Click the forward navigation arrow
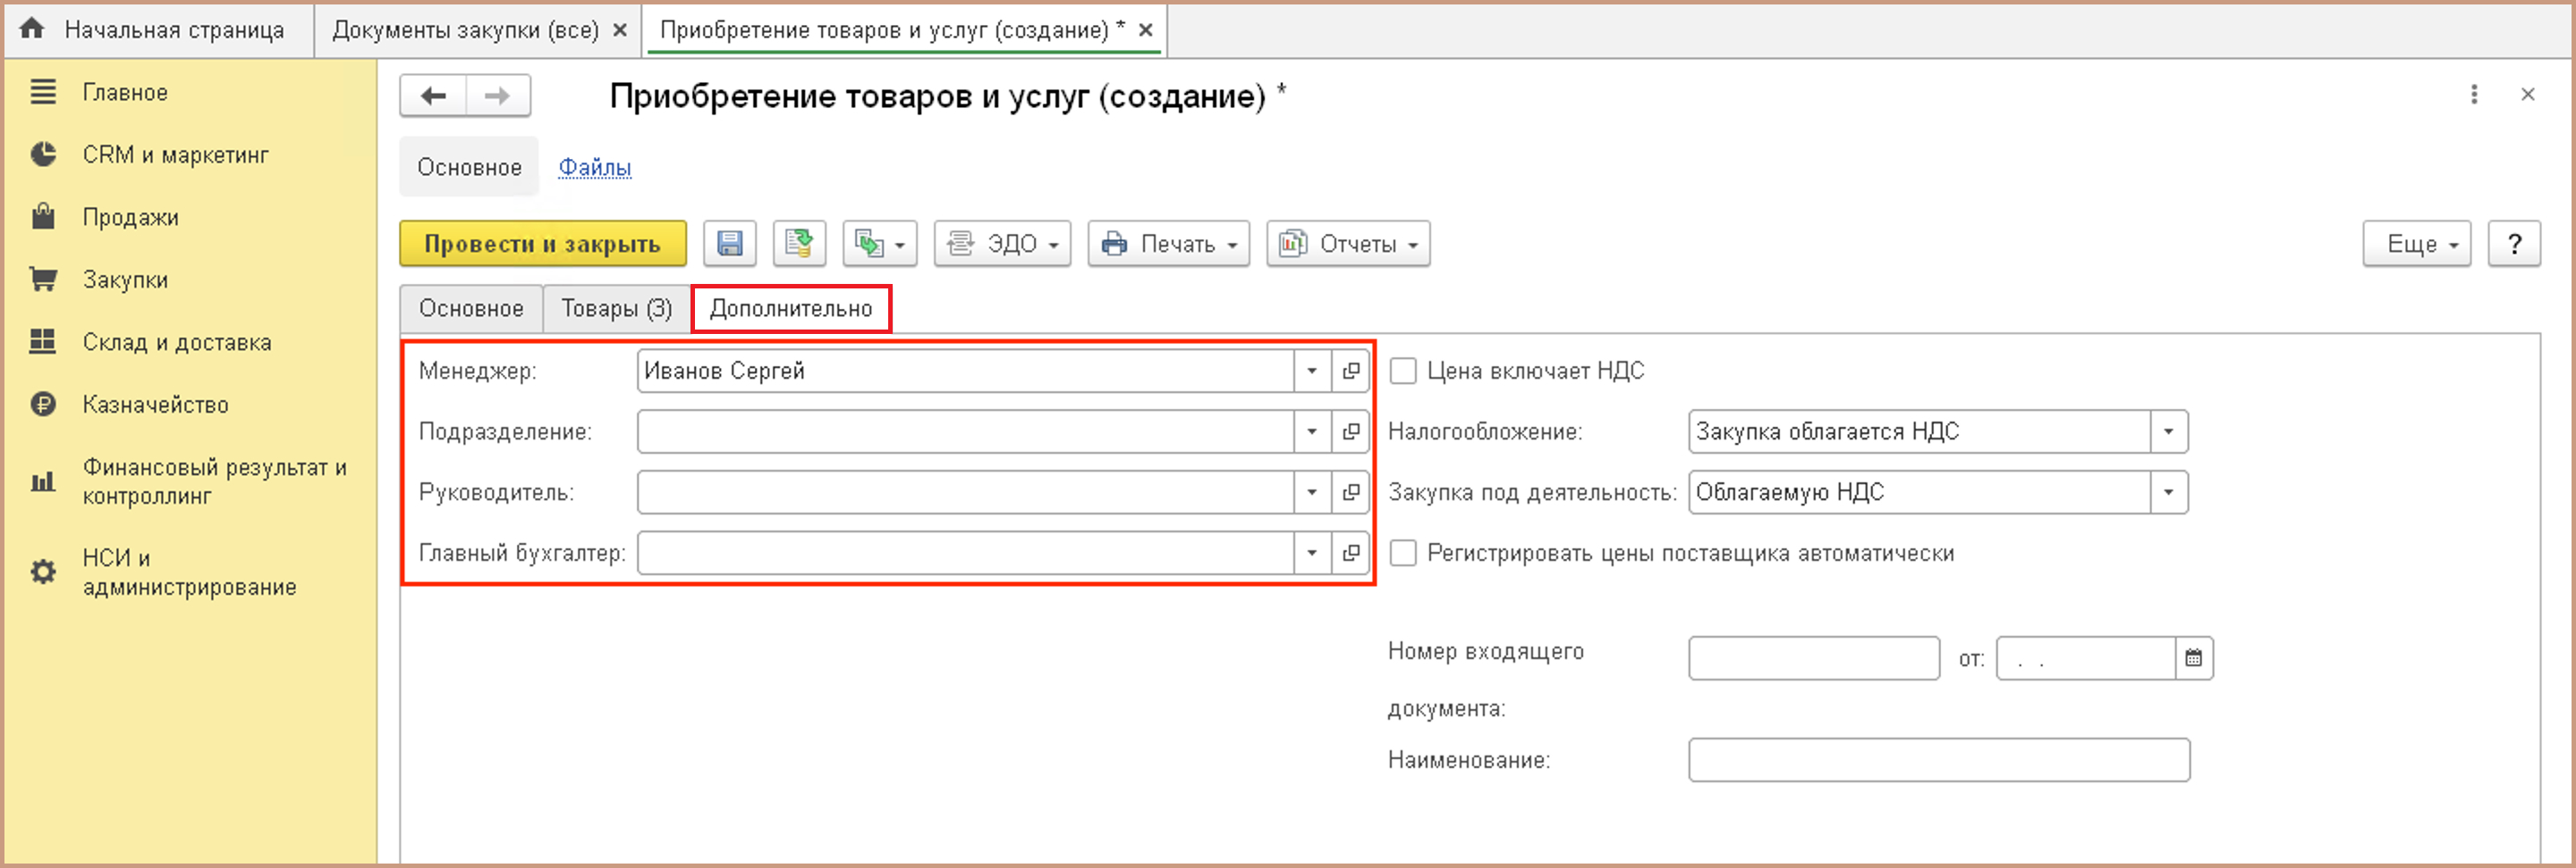Viewport: 2576px width, 868px height. tap(497, 96)
